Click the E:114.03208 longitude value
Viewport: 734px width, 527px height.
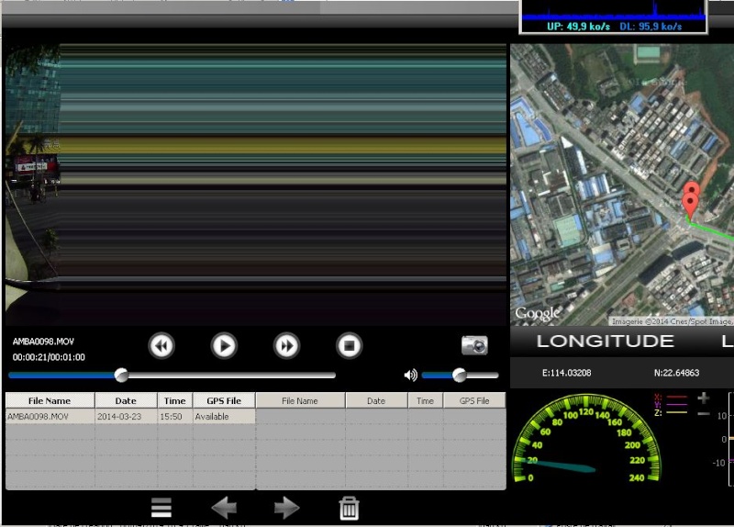click(x=566, y=373)
